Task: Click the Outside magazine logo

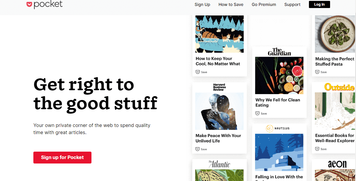Action: [339, 87]
